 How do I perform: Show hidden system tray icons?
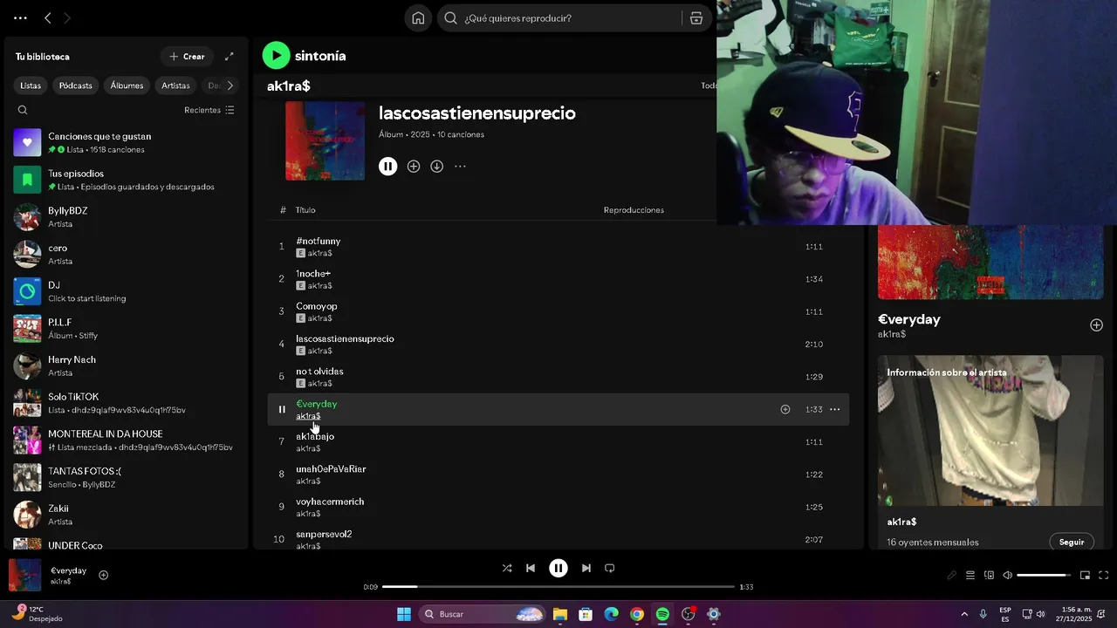[964, 615]
